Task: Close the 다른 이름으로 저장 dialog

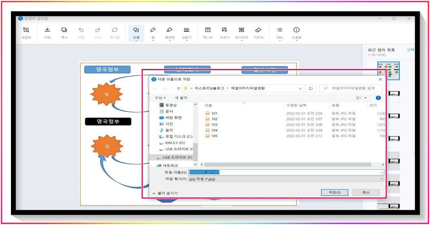Action: (380, 79)
